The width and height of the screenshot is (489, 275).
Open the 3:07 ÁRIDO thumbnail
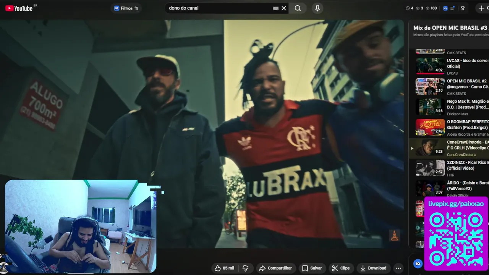(430, 188)
